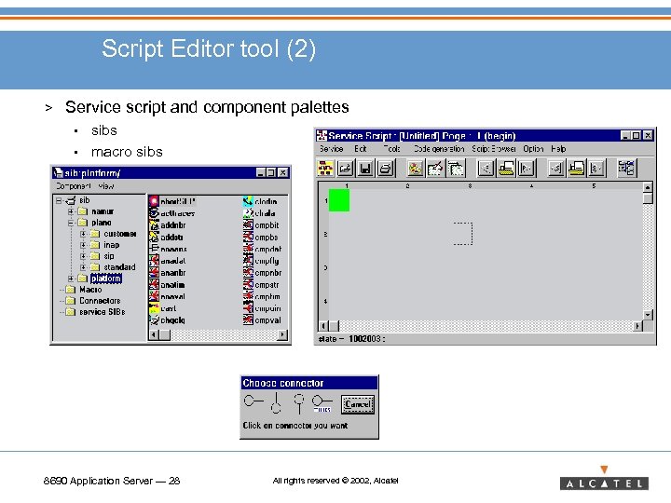Click the overlapping pages toolbar icon
The width and height of the screenshot is (671, 503).
click(x=456, y=168)
